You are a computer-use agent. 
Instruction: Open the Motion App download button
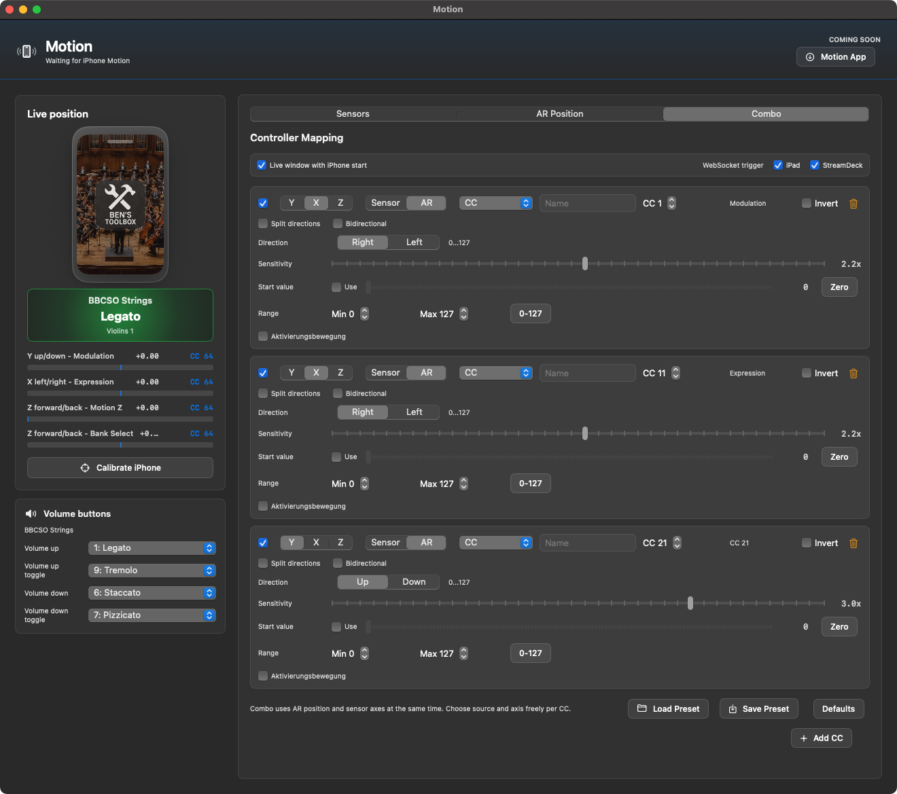(835, 57)
